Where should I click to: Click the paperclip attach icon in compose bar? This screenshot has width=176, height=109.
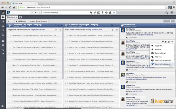coord(95,13)
